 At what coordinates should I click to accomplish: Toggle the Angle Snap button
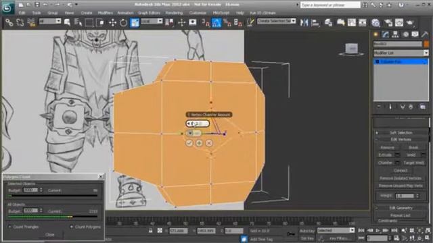[x=216, y=22]
